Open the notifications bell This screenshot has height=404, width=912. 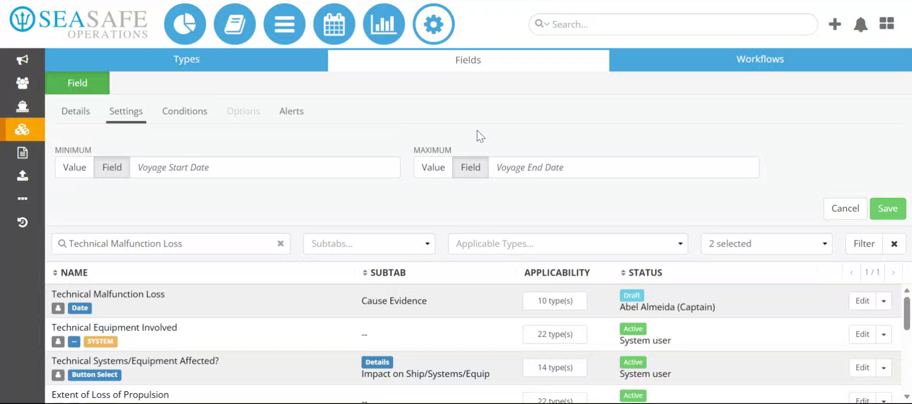coord(861,24)
